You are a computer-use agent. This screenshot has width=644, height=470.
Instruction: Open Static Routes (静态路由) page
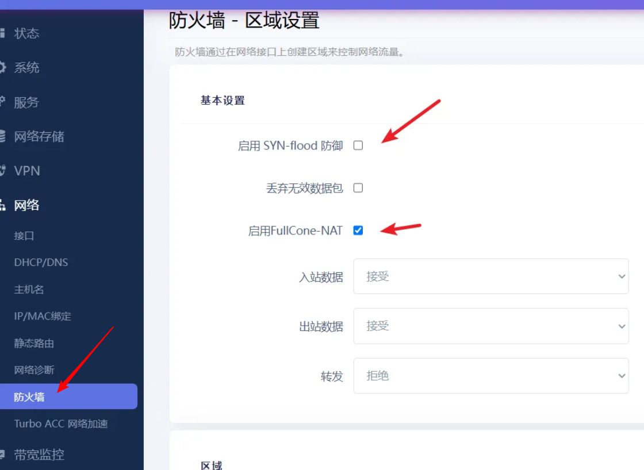click(34, 343)
